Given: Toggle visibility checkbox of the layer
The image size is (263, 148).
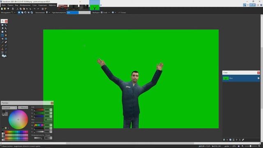Looking at the screenshot, I should pos(258,78).
